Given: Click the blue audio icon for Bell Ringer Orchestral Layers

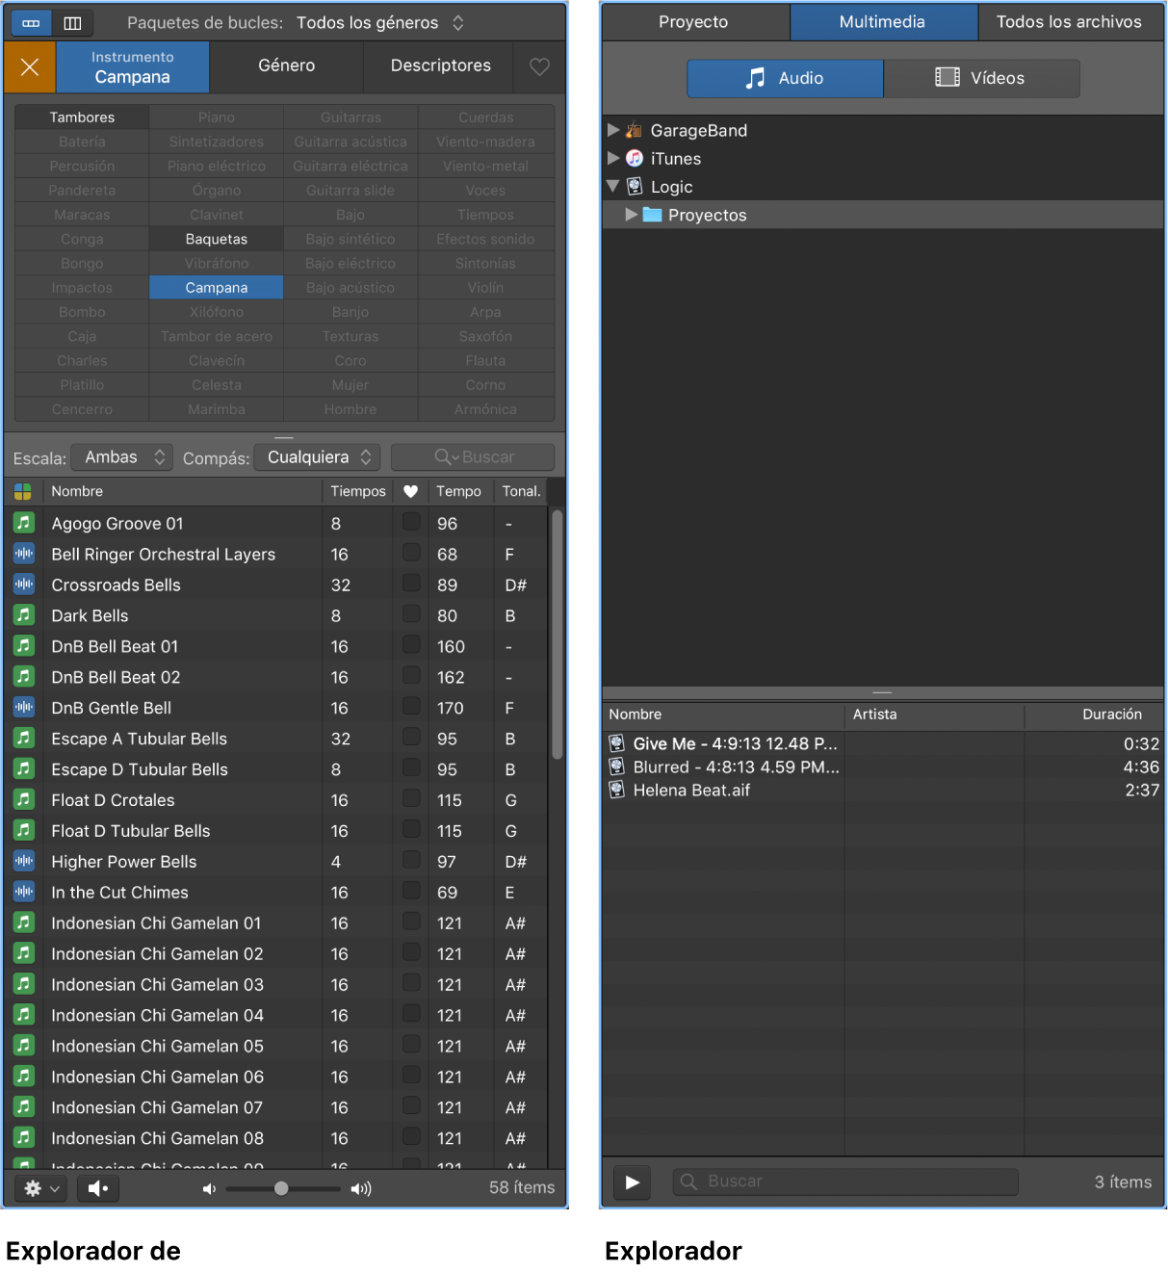Looking at the screenshot, I should [x=24, y=554].
